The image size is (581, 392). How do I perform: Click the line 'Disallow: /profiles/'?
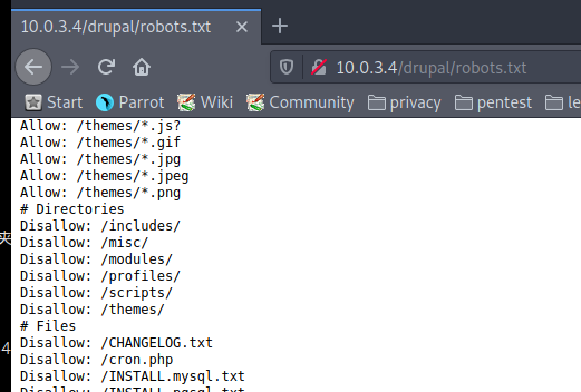tap(100, 276)
